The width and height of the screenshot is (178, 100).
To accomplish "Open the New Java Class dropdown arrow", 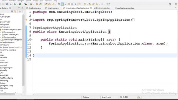I will click(43, 4).
